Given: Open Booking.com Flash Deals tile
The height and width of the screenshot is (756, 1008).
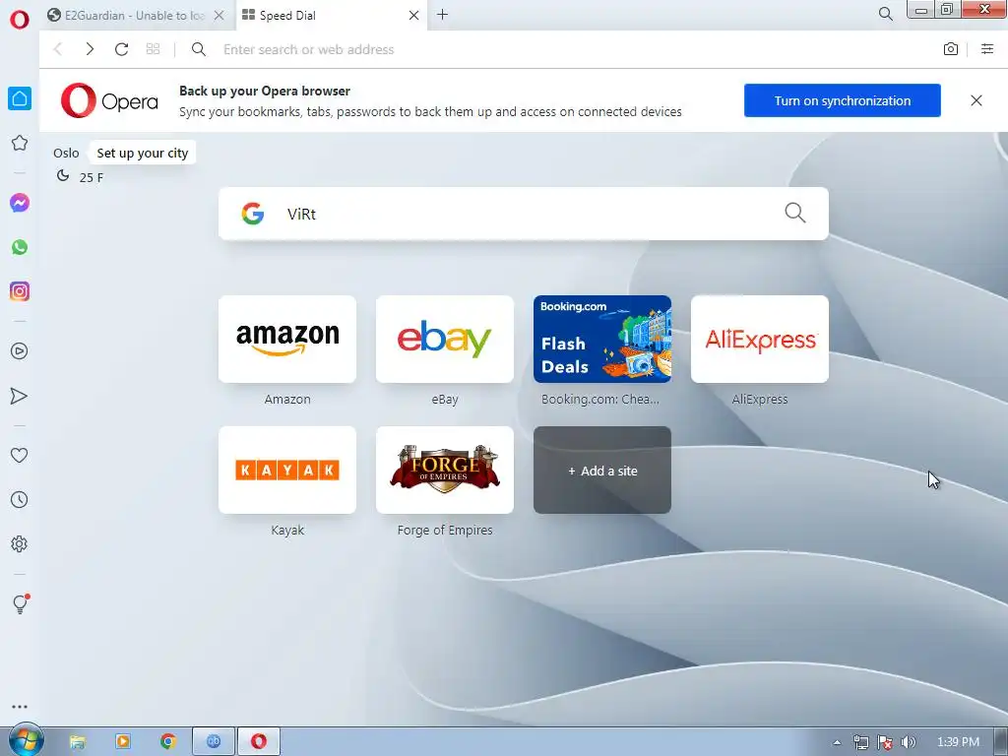Looking at the screenshot, I should (x=602, y=339).
